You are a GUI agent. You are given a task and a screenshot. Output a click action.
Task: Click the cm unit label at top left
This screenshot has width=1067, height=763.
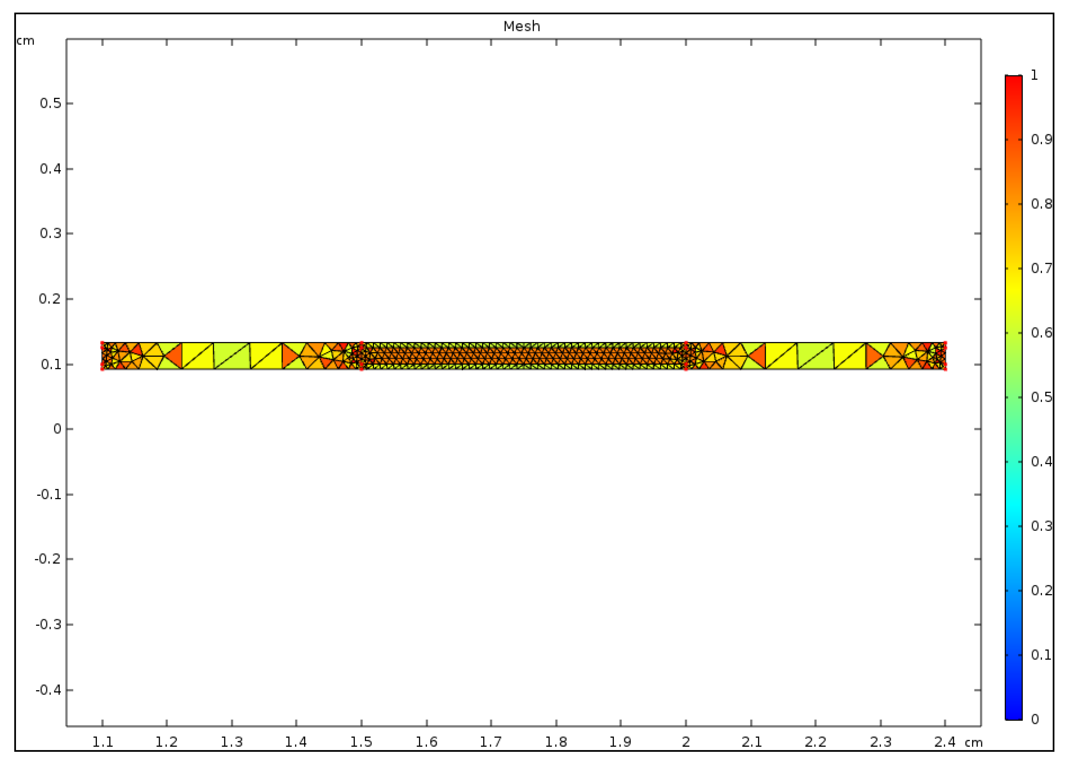[25, 41]
